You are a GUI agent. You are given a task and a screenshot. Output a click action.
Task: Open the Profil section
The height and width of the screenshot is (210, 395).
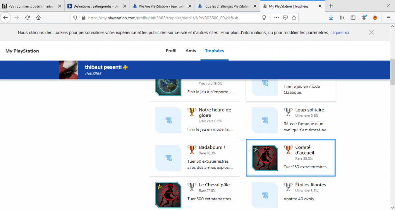[171, 51]
